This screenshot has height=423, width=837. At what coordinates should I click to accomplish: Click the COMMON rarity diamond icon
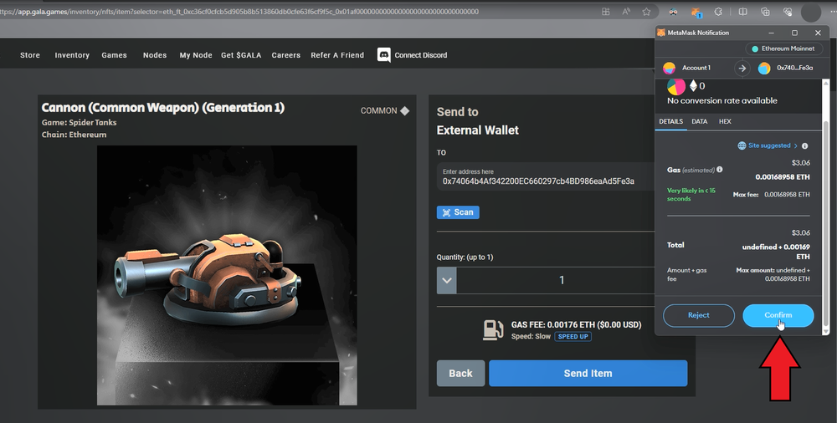(404, 111)
